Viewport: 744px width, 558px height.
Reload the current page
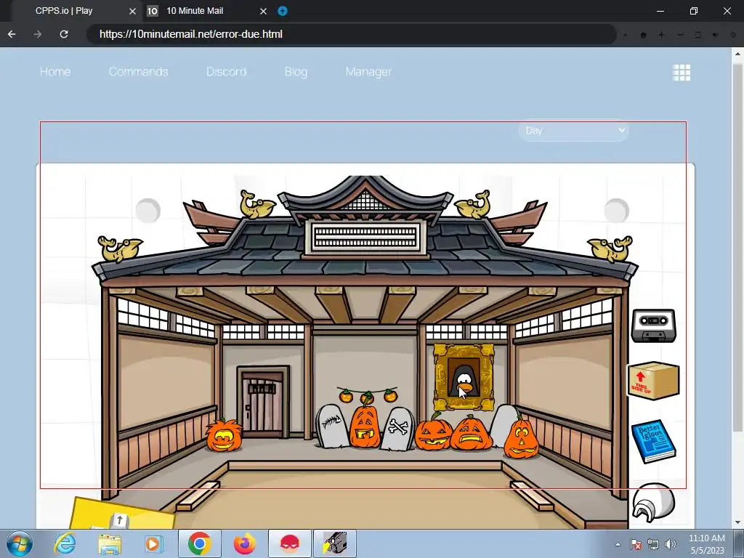coord(64,34)
